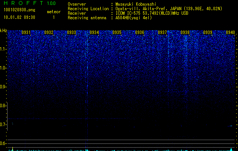Image resolution: width=238 pixels, height=151 pixels.
Task: Click the 0938 time marker
Action: (185, 32)
